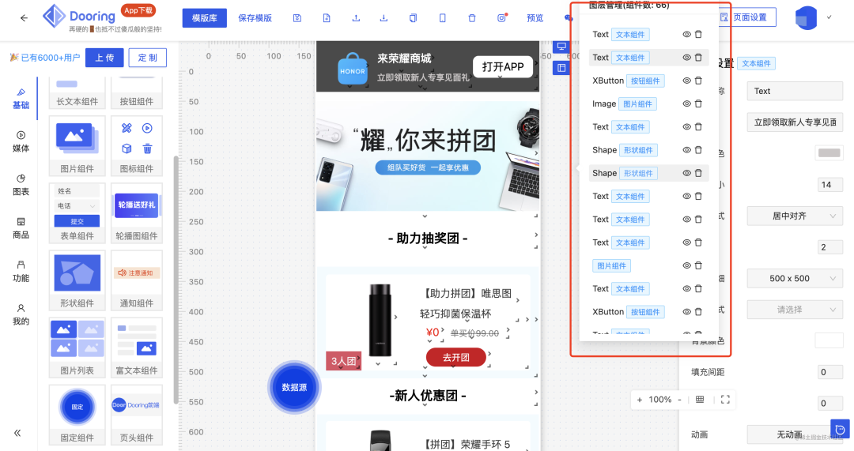This screenshot has width=854, height=451.
Task: Select the 形状组件 component thumbnail
Action: (77, 280)
